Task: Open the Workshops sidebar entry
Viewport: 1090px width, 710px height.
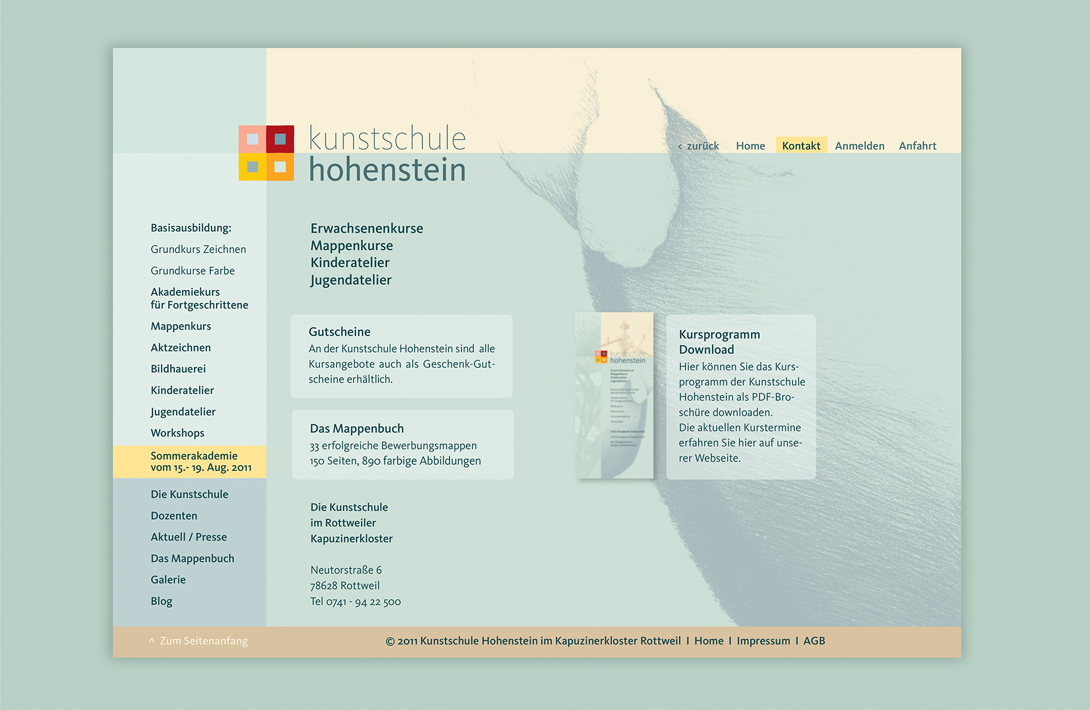Action: (x=178, y=433)
